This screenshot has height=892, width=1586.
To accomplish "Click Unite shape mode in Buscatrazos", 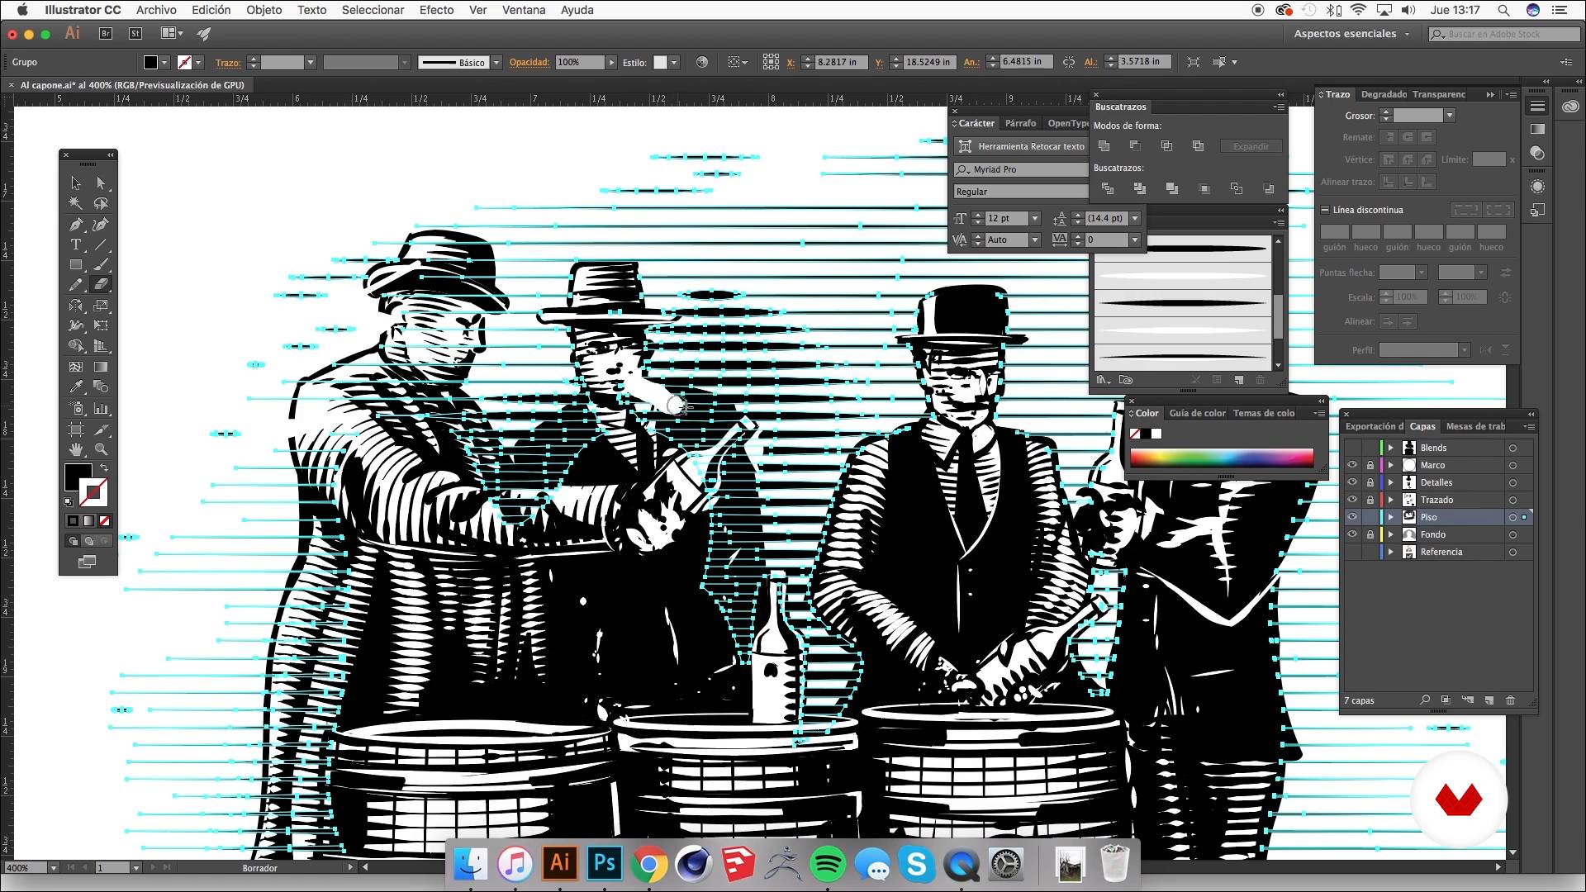I will (x=1104, y=146).
